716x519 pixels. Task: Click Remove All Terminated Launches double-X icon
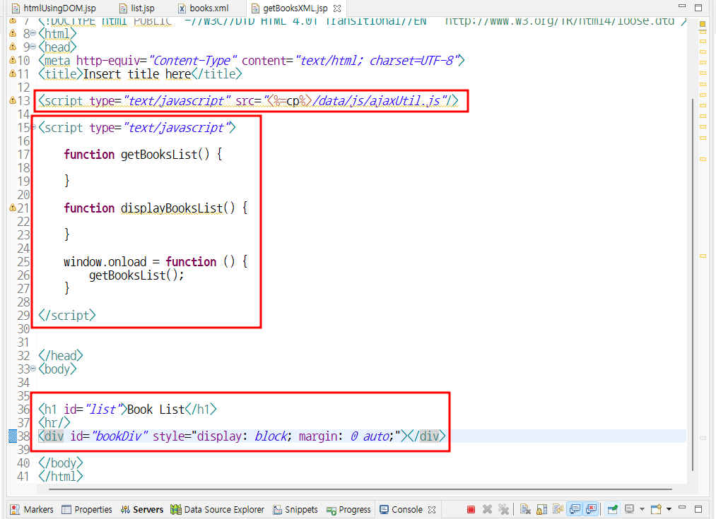tap(503, 509)
